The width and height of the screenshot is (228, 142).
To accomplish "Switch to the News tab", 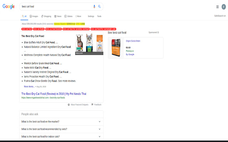I will click(58, 16).
